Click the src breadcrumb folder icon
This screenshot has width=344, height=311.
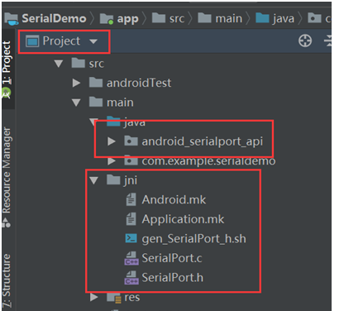pyautogui.click(x=159, y=18)
